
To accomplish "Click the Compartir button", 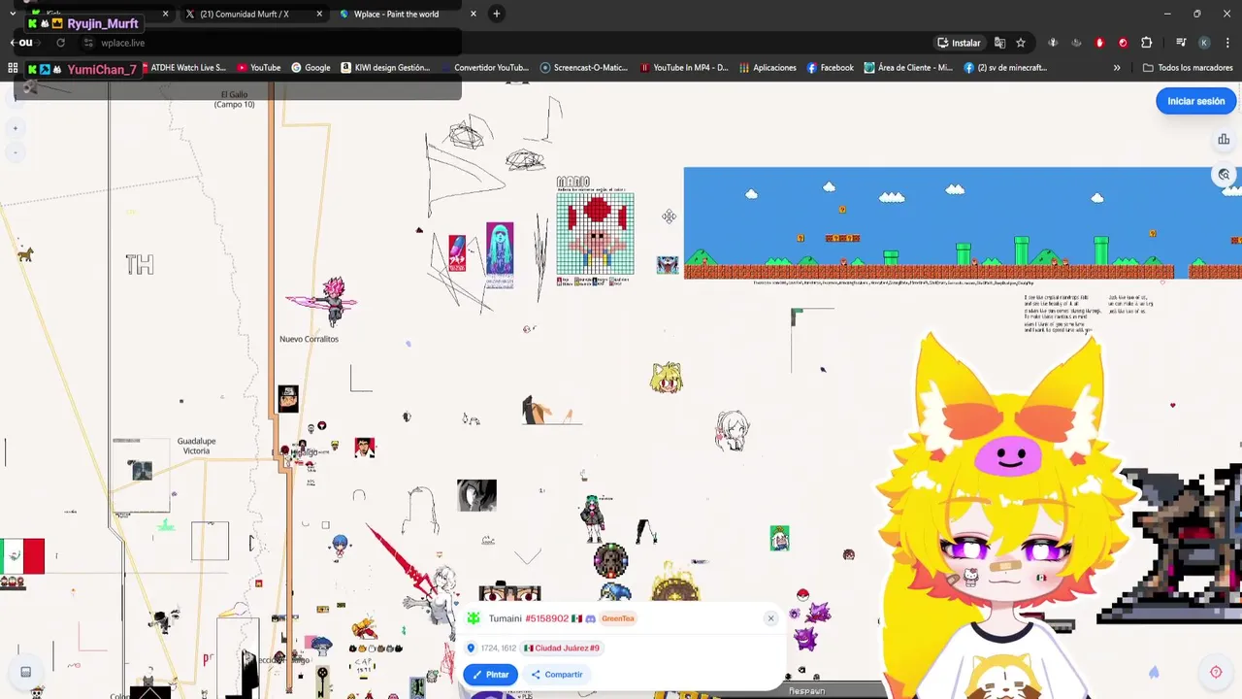I will [557, 675].
